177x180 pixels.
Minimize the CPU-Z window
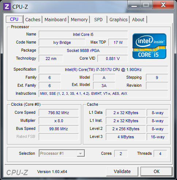[x=134, y=5]
